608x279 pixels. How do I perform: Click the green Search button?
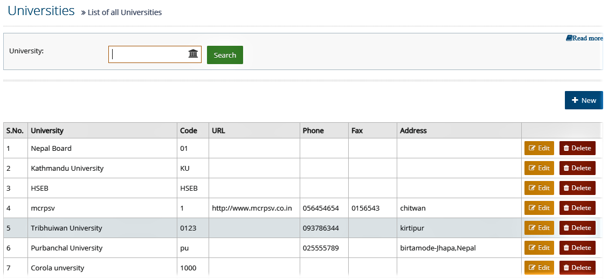(225, 55)
